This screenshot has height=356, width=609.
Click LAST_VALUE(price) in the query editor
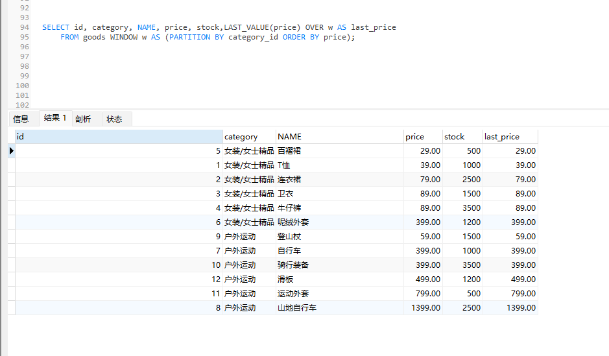(x=262, y=27)
